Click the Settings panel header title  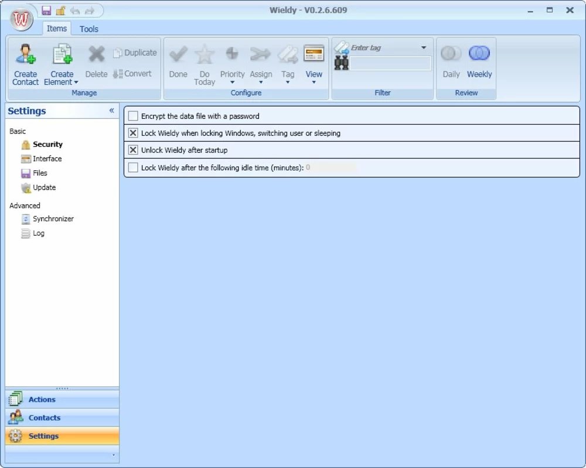coord(27,111)
